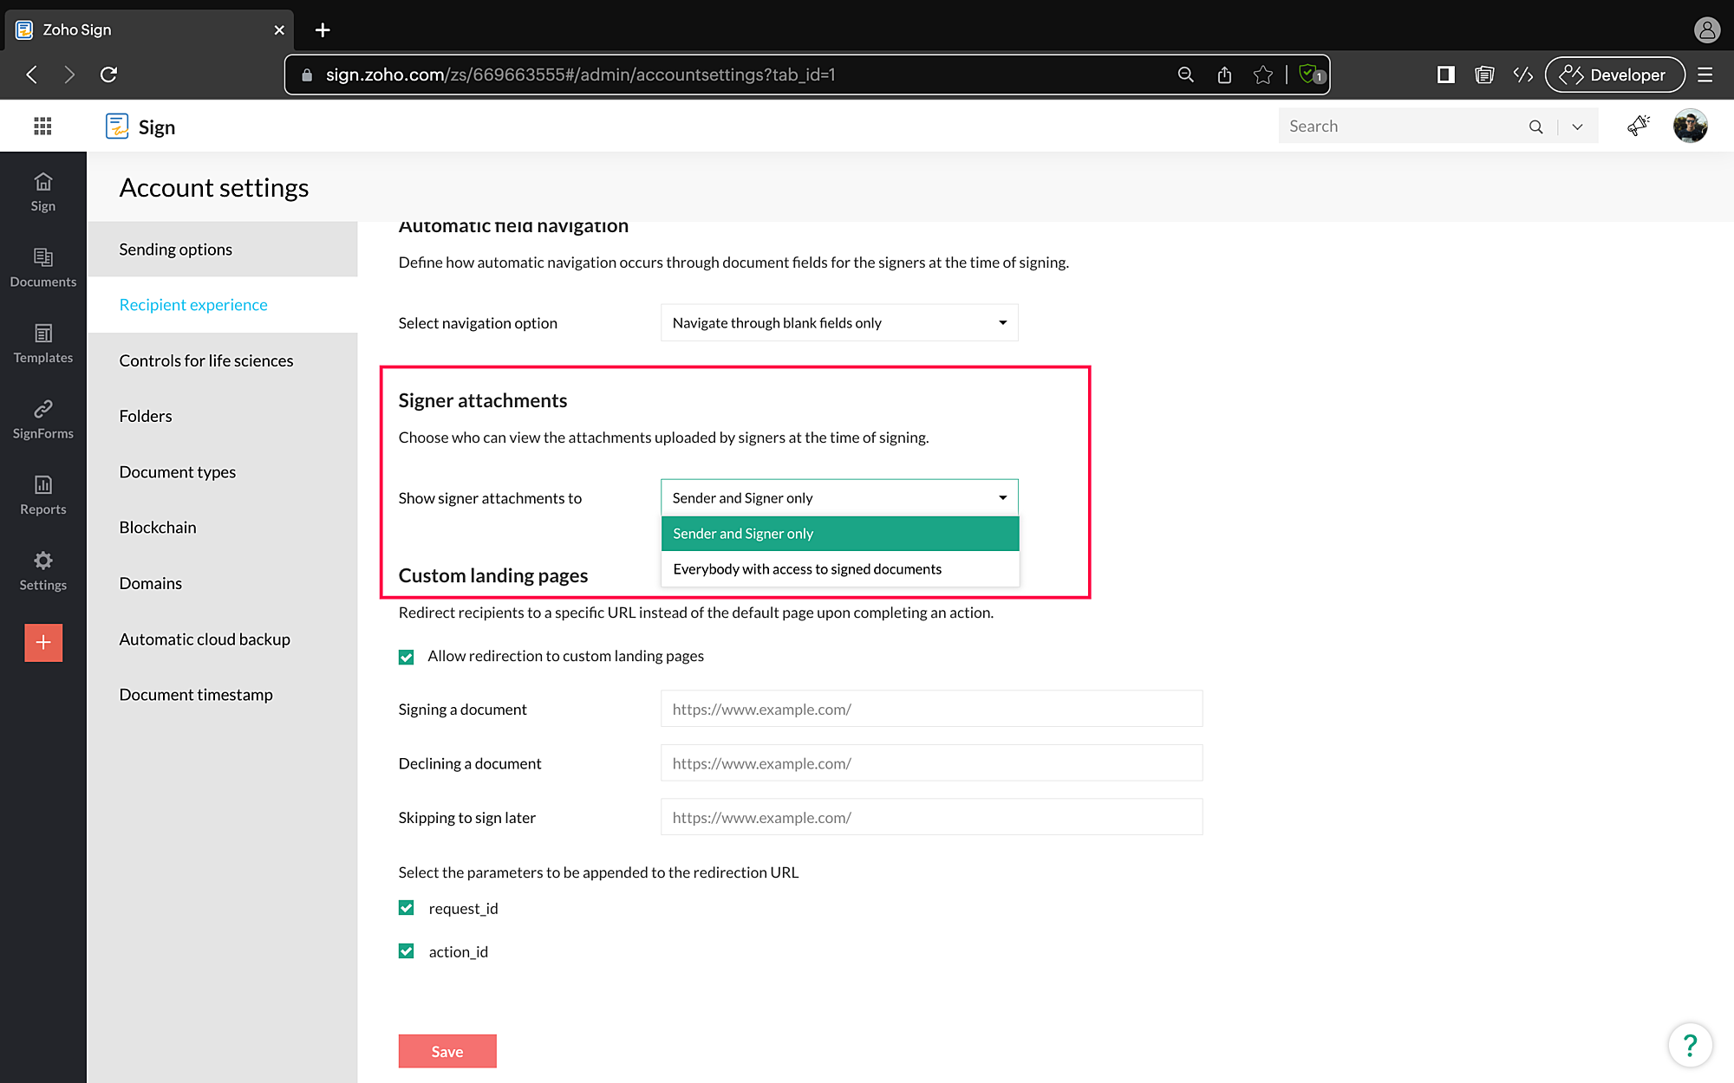Expand the search filter chevron
1734x1083 pixels.
[x=1577, y=126]
